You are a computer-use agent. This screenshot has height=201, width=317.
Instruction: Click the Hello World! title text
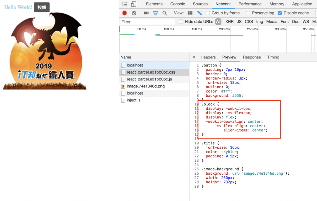tap(18, 7)
